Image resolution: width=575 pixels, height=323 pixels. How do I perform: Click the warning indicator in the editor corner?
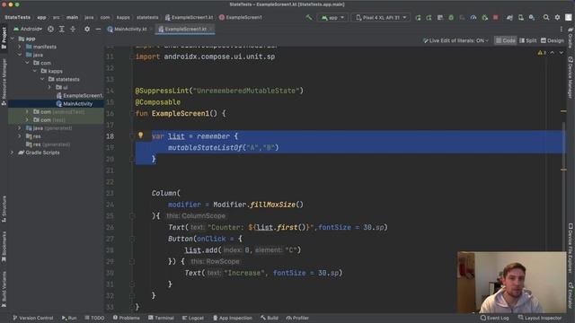point(542,53)
